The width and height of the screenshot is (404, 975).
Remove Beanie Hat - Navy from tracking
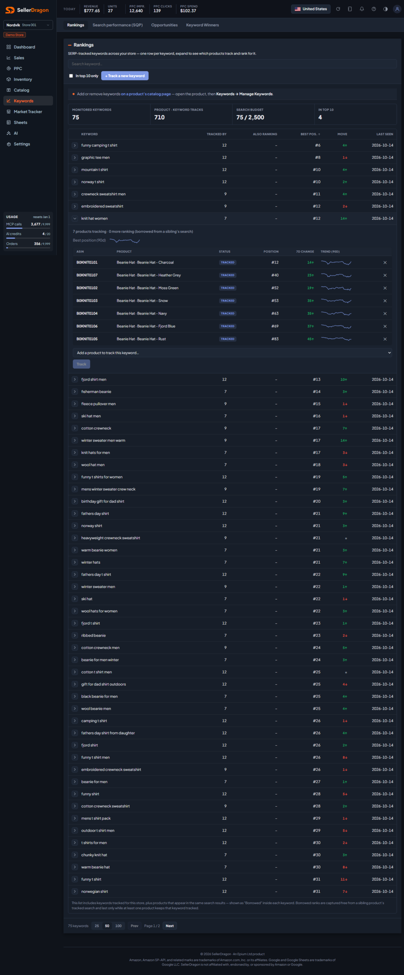[x=385, y=313]
